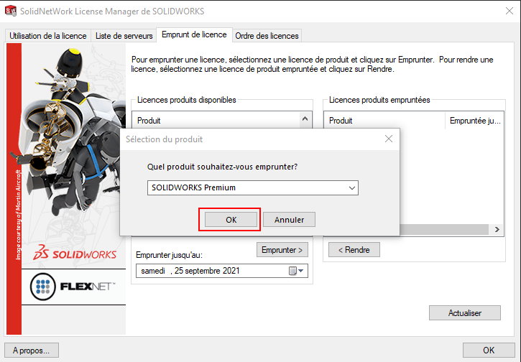Image resolution: width=521 pixels, height=362 pixels.
Task: Click the SOLIDWORKS logo in side banner
Action: (x=75, y=253)
